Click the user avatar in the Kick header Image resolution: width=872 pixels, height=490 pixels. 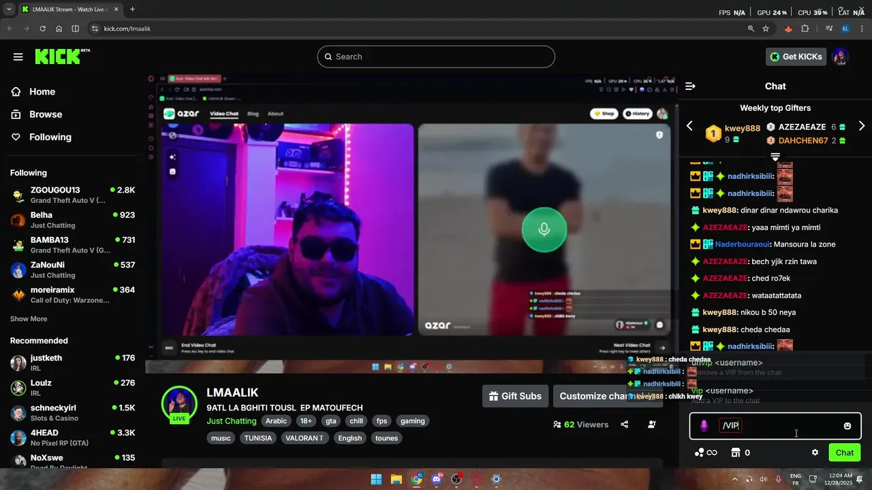840,56
